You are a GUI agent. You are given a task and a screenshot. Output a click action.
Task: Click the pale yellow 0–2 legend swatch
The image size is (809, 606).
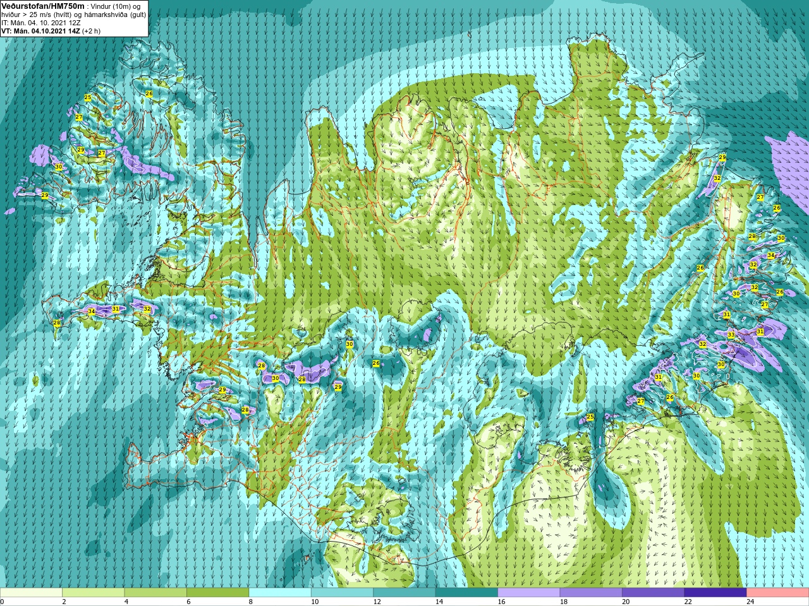pos(31,592)
